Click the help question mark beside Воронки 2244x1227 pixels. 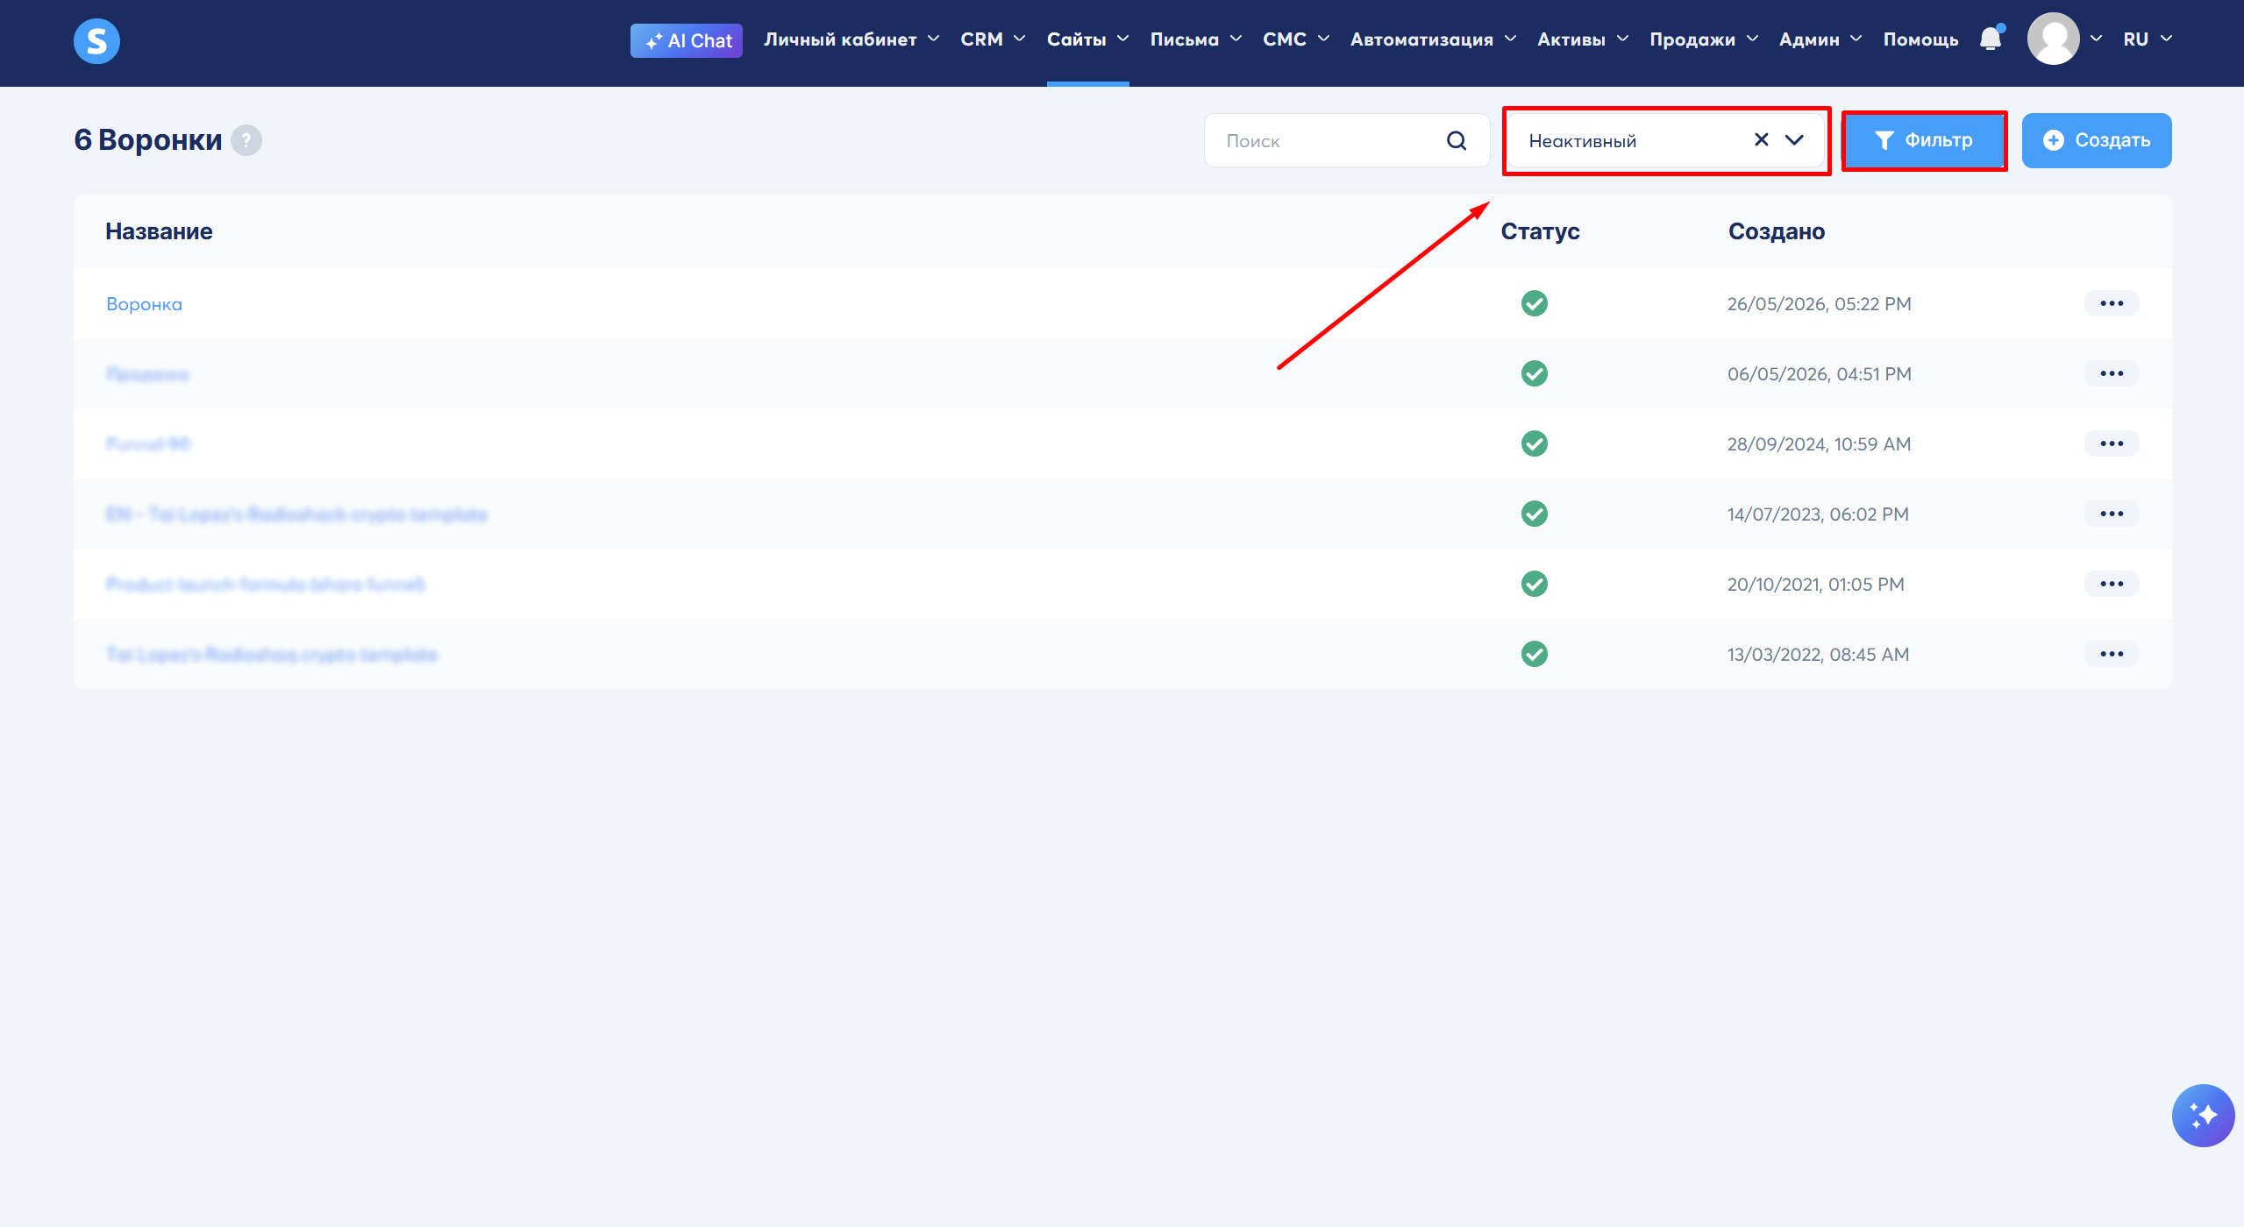point(246,140)
